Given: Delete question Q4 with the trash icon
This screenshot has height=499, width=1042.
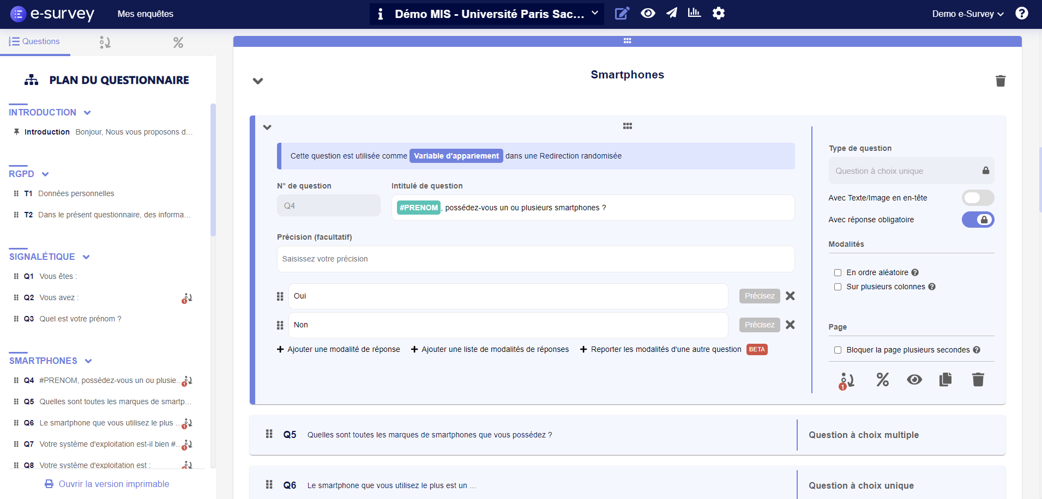Looking at the screenshot, I should 977,380.
